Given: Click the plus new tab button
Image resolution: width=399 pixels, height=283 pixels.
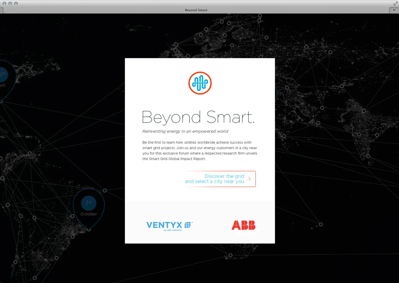Looking at the screenshot, I should point(394,10).
